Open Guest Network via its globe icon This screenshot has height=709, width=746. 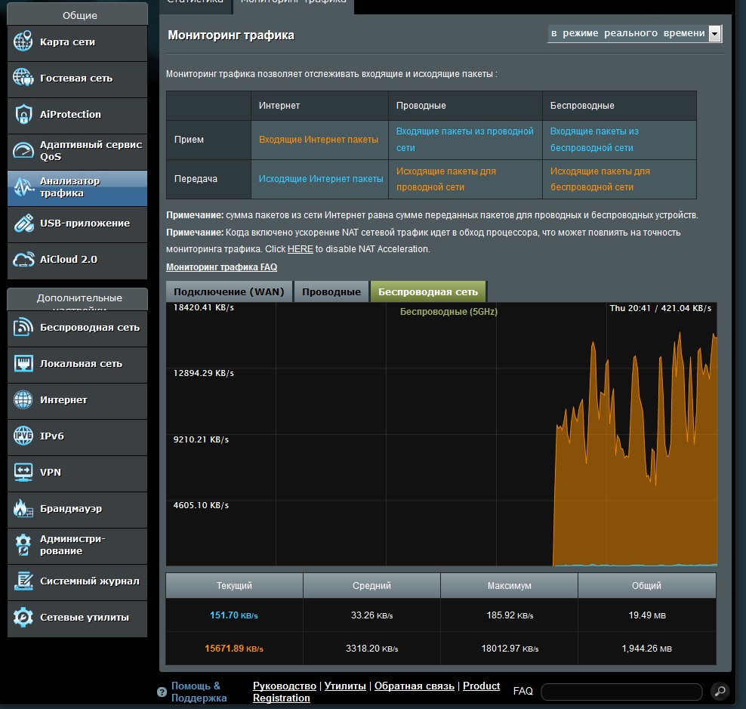(x=23, y=78)
